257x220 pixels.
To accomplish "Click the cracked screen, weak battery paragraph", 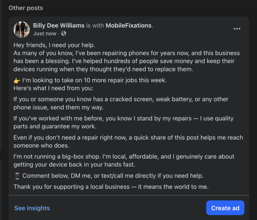I will (121, 103).
